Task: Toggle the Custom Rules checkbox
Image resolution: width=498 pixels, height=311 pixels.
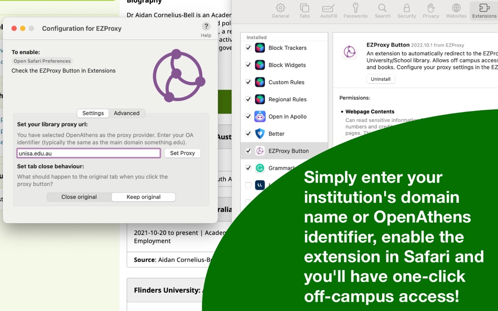Action: coord(248,82)
